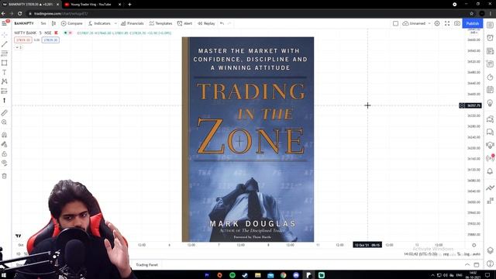Open the select layout square icon
The height and width of the screenshot is (279, 496).
(395, 23)
